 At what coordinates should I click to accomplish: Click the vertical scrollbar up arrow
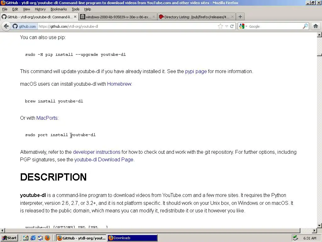coord(319,35)
